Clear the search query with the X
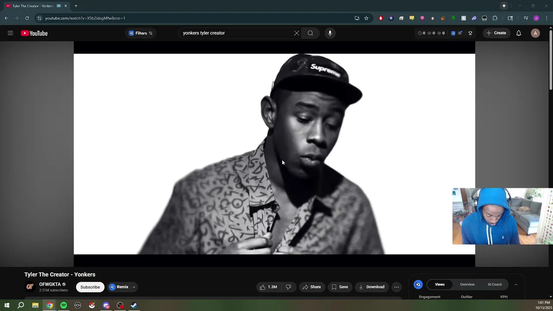Screen dimensions: 553x311 tap(296, 33)
